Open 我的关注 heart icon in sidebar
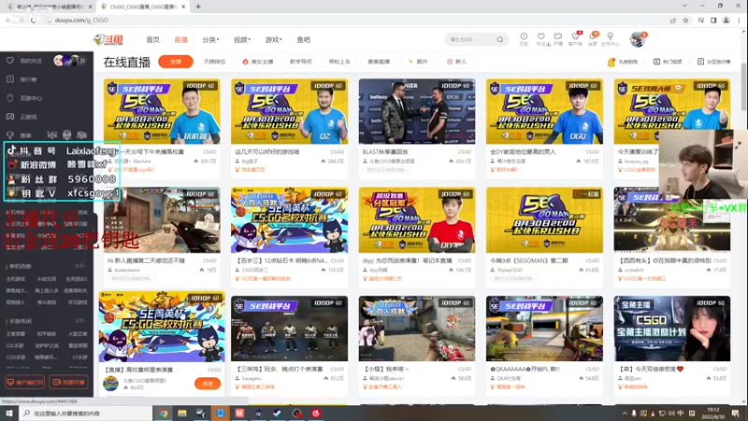 [x=10, y=61]
